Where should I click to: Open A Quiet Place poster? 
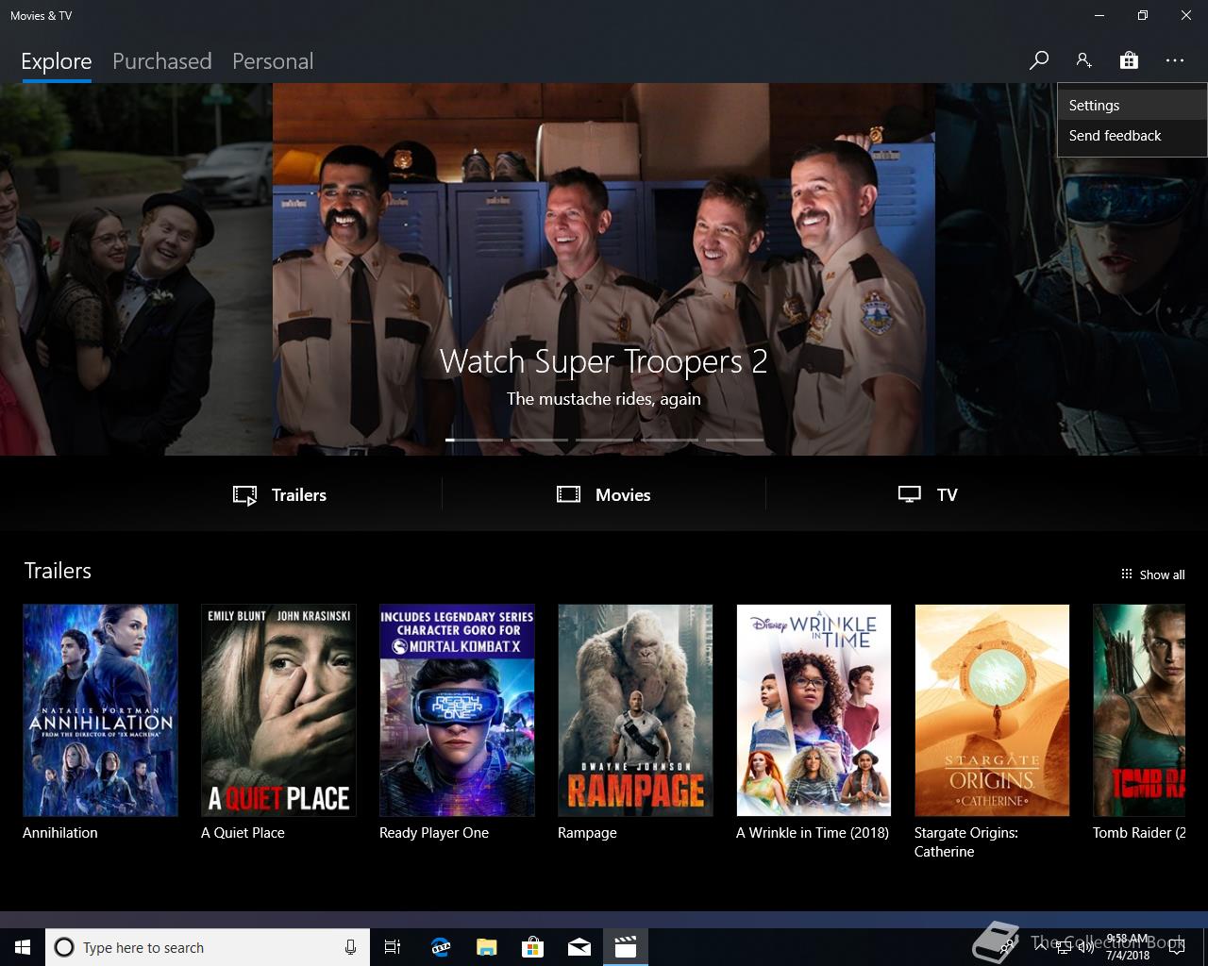pos(278,710)
